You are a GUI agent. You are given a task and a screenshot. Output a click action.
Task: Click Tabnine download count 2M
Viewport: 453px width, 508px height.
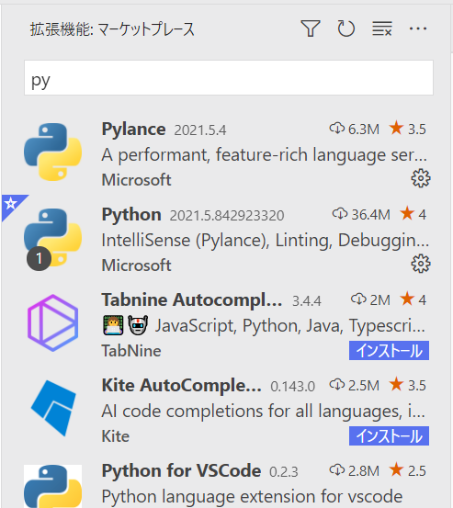pyautogui.click(x=370, y=299)
